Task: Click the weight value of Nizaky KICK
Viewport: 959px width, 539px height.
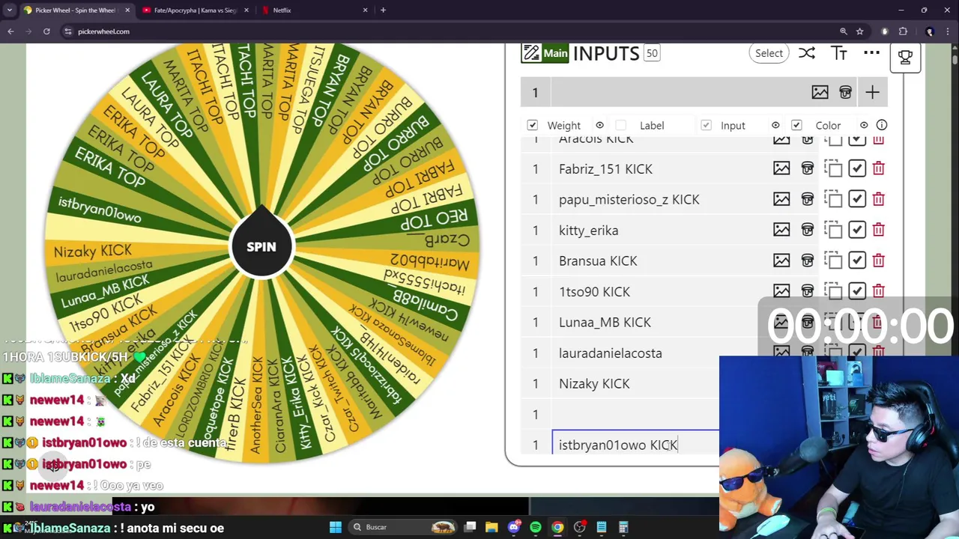Action: 535,384
